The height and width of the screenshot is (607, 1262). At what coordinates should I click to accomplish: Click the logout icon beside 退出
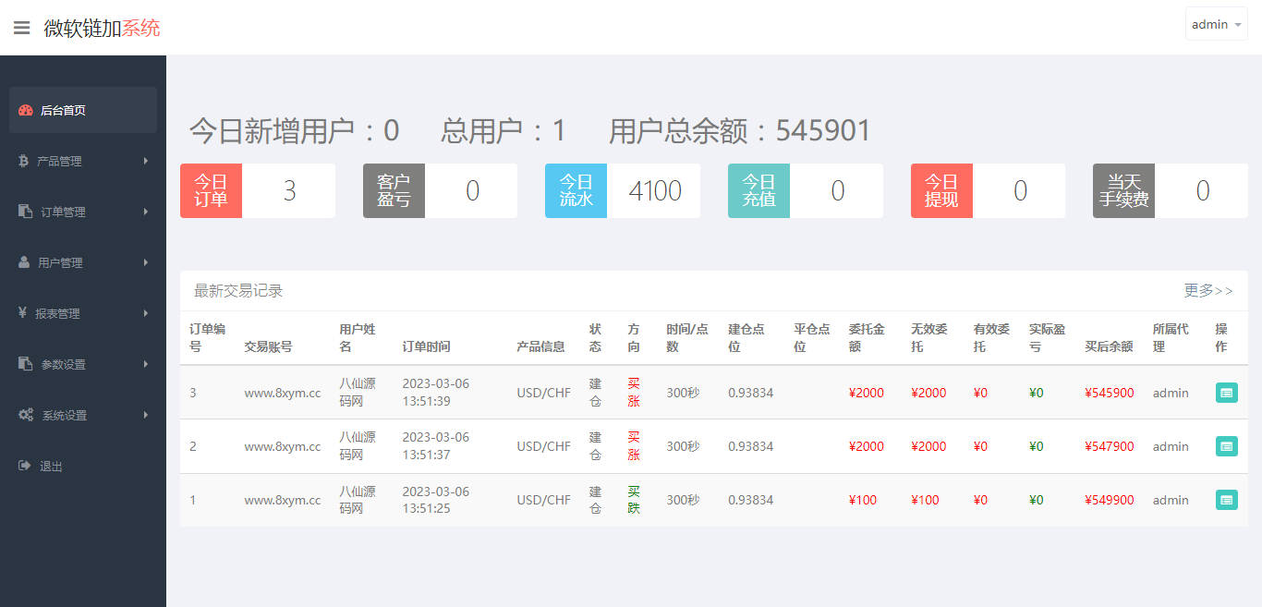[x=25, y=466]
